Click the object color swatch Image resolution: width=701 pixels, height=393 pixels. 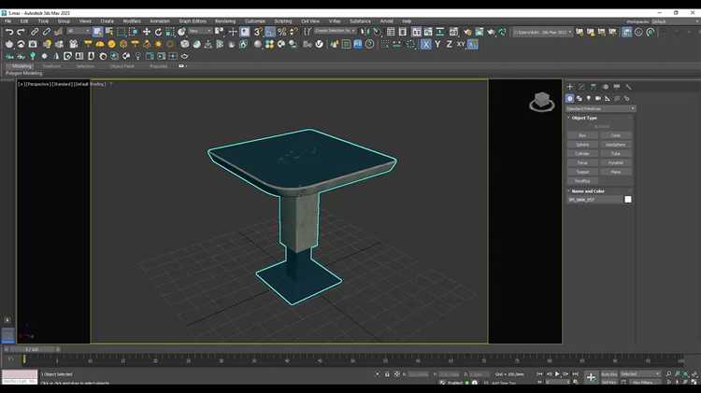click(628, 200)
